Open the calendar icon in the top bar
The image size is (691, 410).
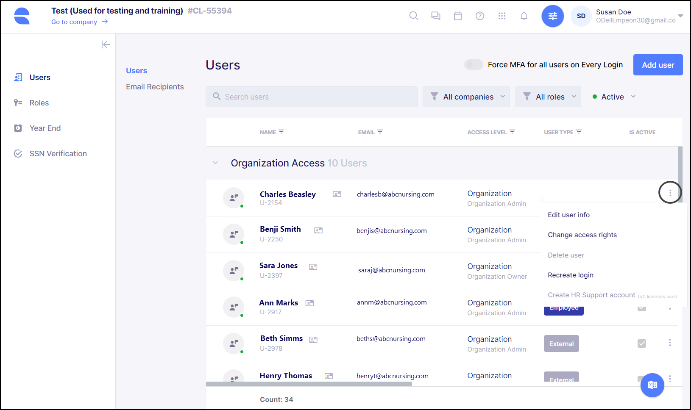[x=458, y=16]
